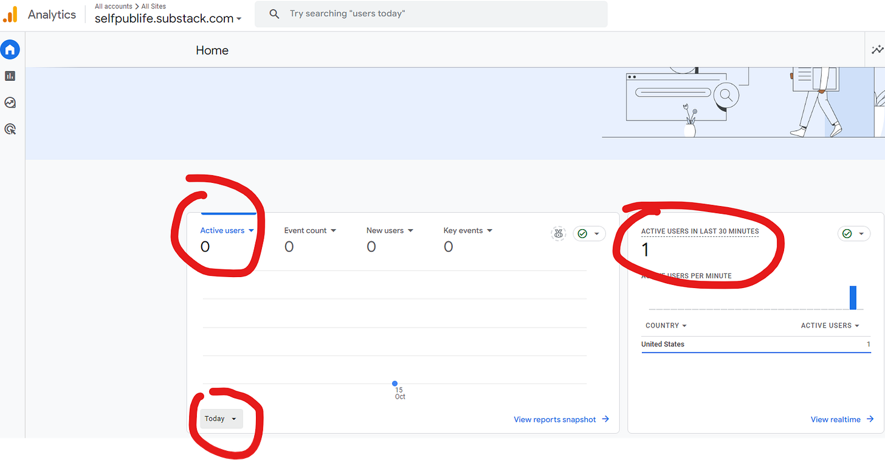885x460 pixels.
Task: Click the Insights sparkline icon at top right
Action: (877, 50)
